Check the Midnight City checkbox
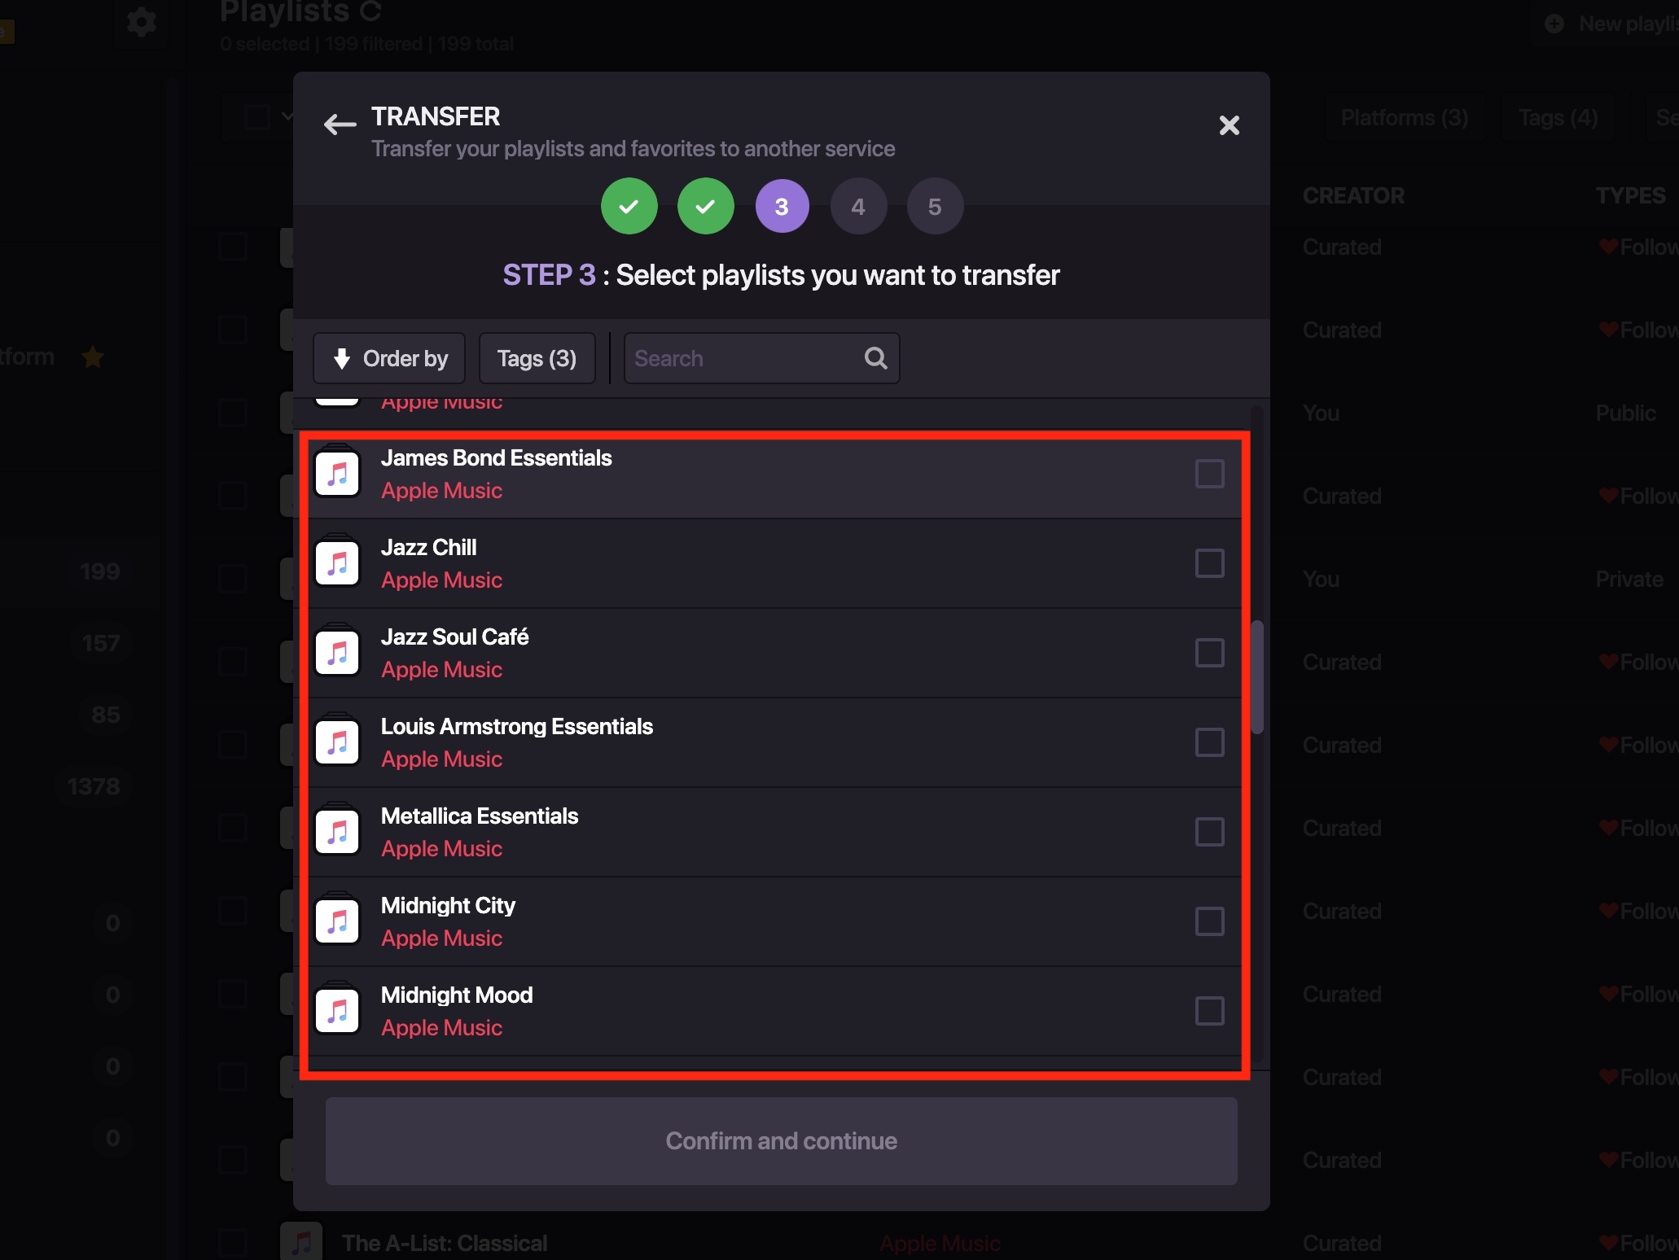Viewport: 1679px width, 1260px height. click(1209, 921)
